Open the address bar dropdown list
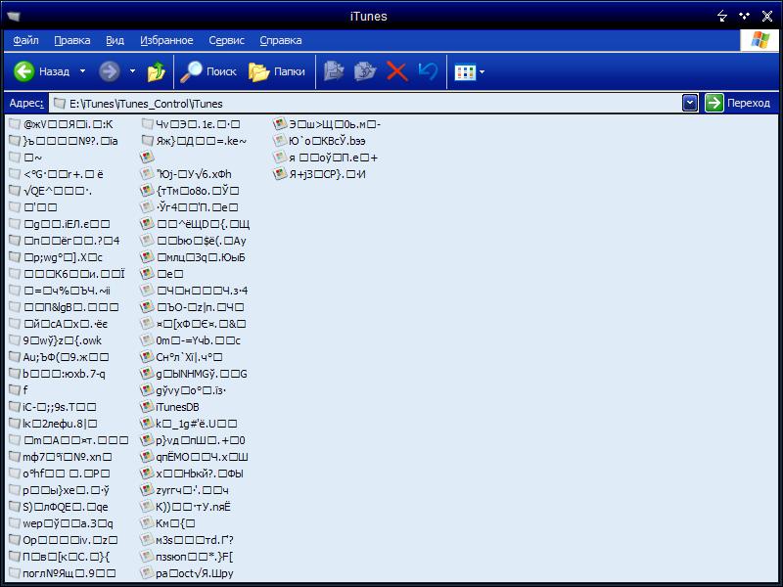 [690, 104]
